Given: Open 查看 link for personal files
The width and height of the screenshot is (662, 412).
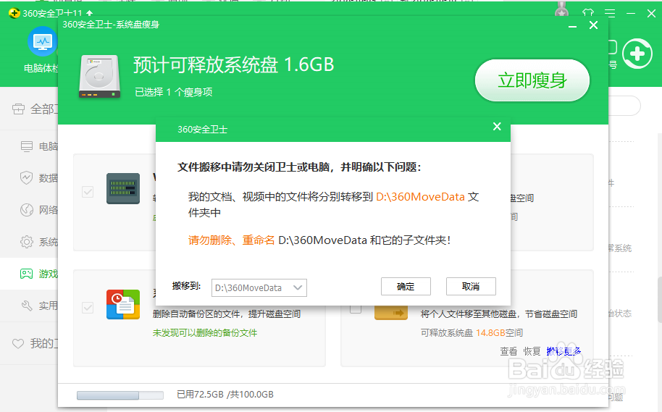Looking at the screenshot, I should (508, 351).
